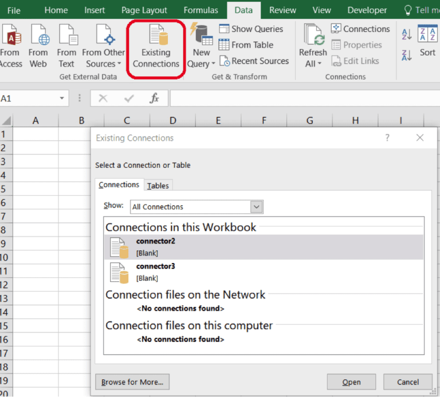Click the Properties ribbon item
Screen dimensions: 440x397
(356, 45)
